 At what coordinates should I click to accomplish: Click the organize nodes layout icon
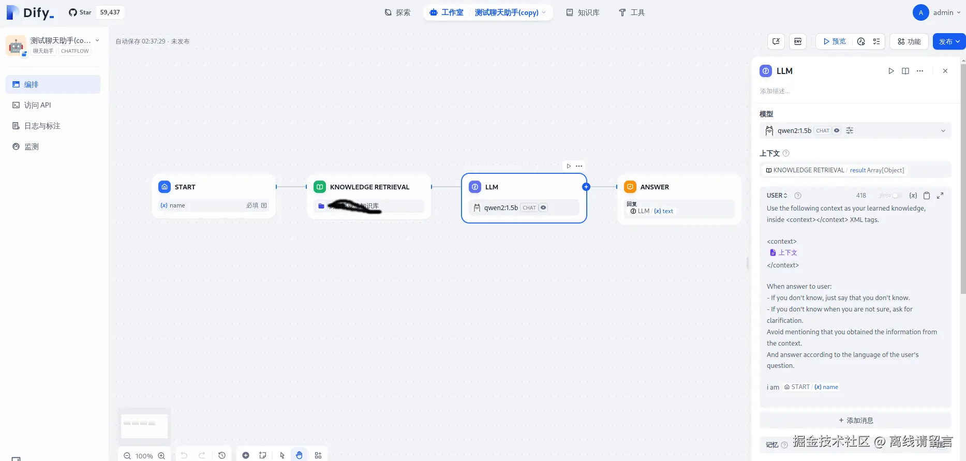[x=318, y=455]
